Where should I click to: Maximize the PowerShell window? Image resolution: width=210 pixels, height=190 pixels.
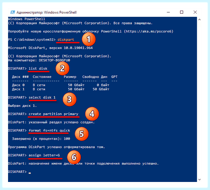tap(182, 12)
